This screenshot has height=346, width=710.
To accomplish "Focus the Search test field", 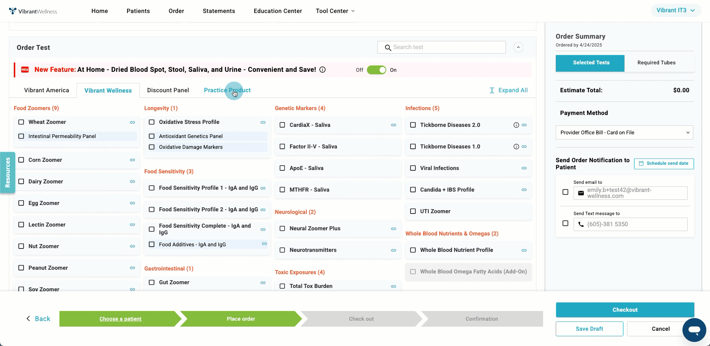I will click(442, 47).
